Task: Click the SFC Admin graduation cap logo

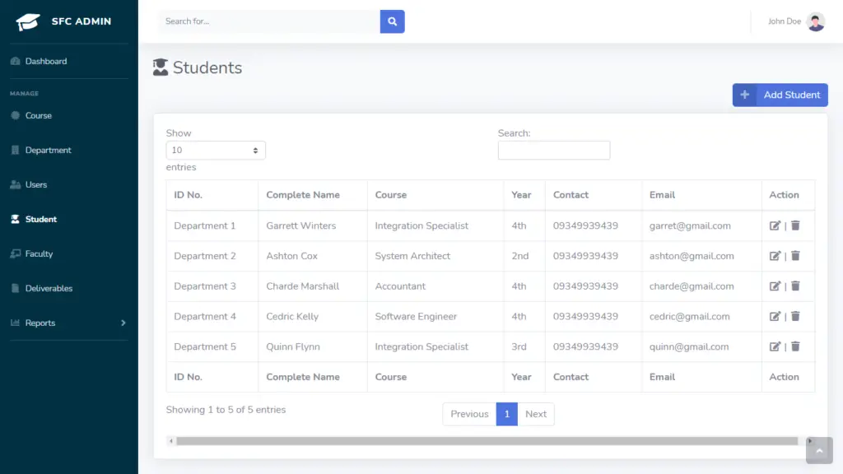Action: pyautogui.click(x=27, y=20)
